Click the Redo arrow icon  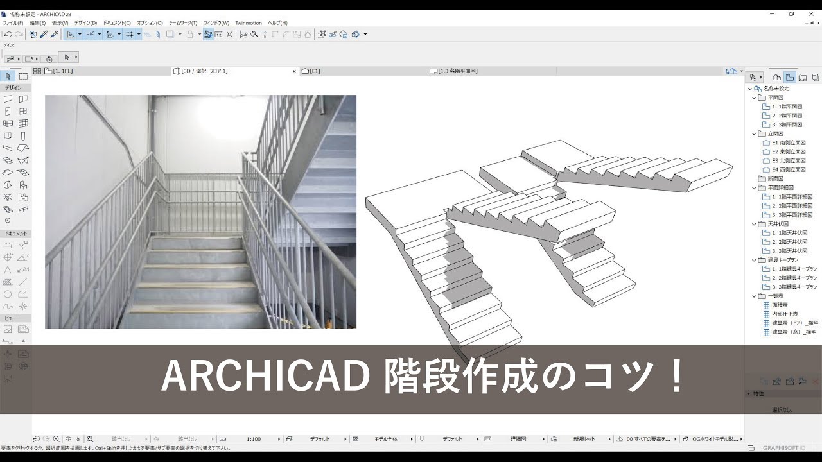pyautogui.click(x=19, y=34)
